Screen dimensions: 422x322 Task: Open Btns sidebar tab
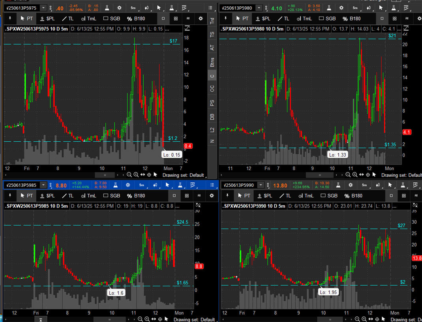[212, 62]
